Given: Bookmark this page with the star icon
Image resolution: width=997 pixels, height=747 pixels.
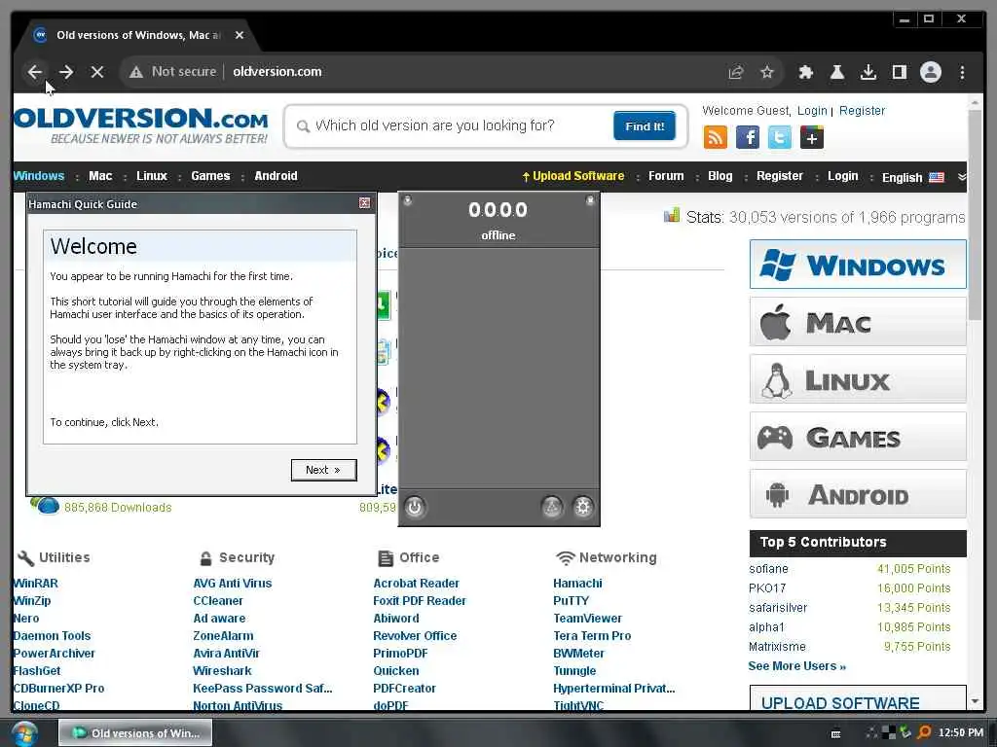Looking at the screenshot, I should pos(767,72).
